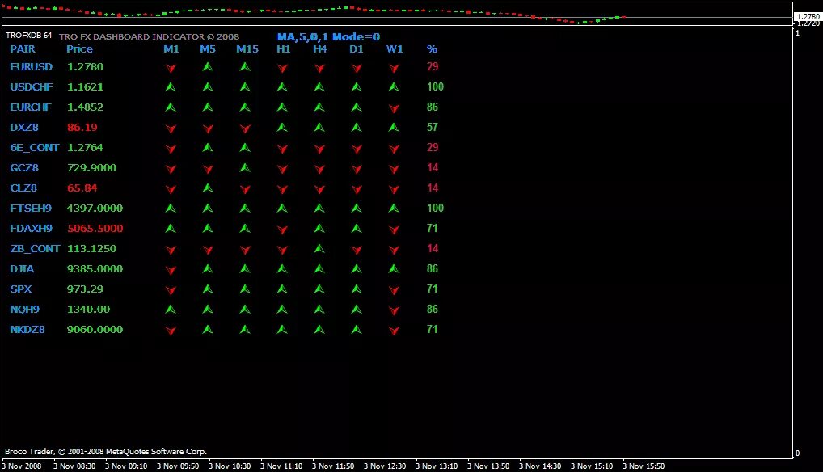Click the ZB_CONT H4 up arrow
Screen dimensions: 823x472
pos(319,249)
